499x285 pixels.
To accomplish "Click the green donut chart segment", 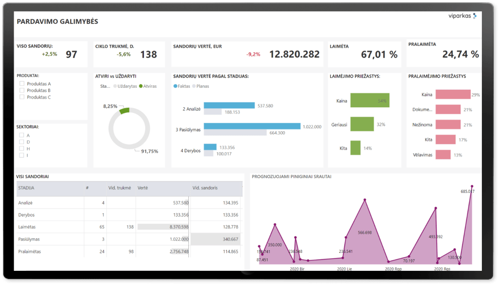I will pos(124,111).
